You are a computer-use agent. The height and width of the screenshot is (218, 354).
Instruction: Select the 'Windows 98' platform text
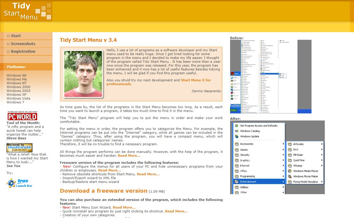pos(17,75)
